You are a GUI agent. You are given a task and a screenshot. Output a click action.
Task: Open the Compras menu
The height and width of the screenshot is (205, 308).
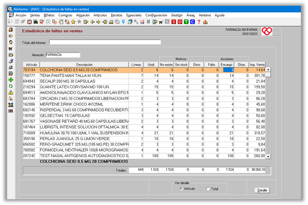65,15
